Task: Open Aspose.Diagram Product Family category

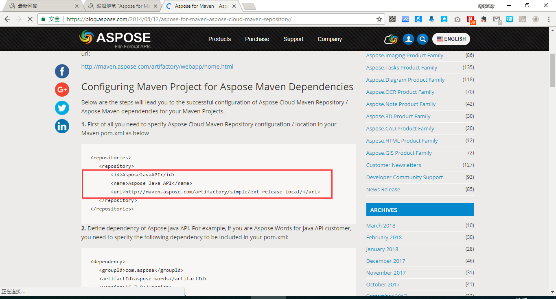Action: pyautogui.click(x=405, y=80)
